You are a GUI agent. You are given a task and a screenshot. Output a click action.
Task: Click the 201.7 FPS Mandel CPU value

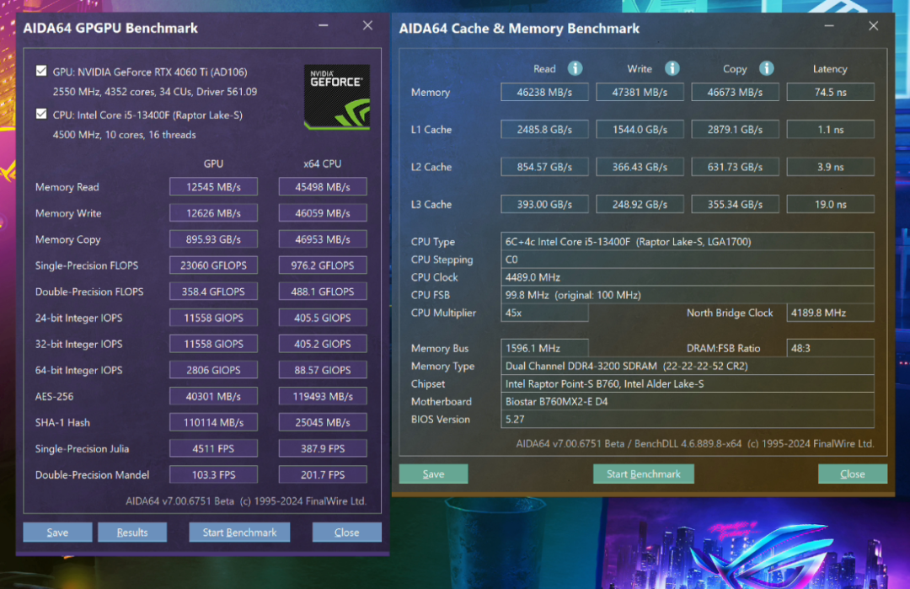click(323, 474)
